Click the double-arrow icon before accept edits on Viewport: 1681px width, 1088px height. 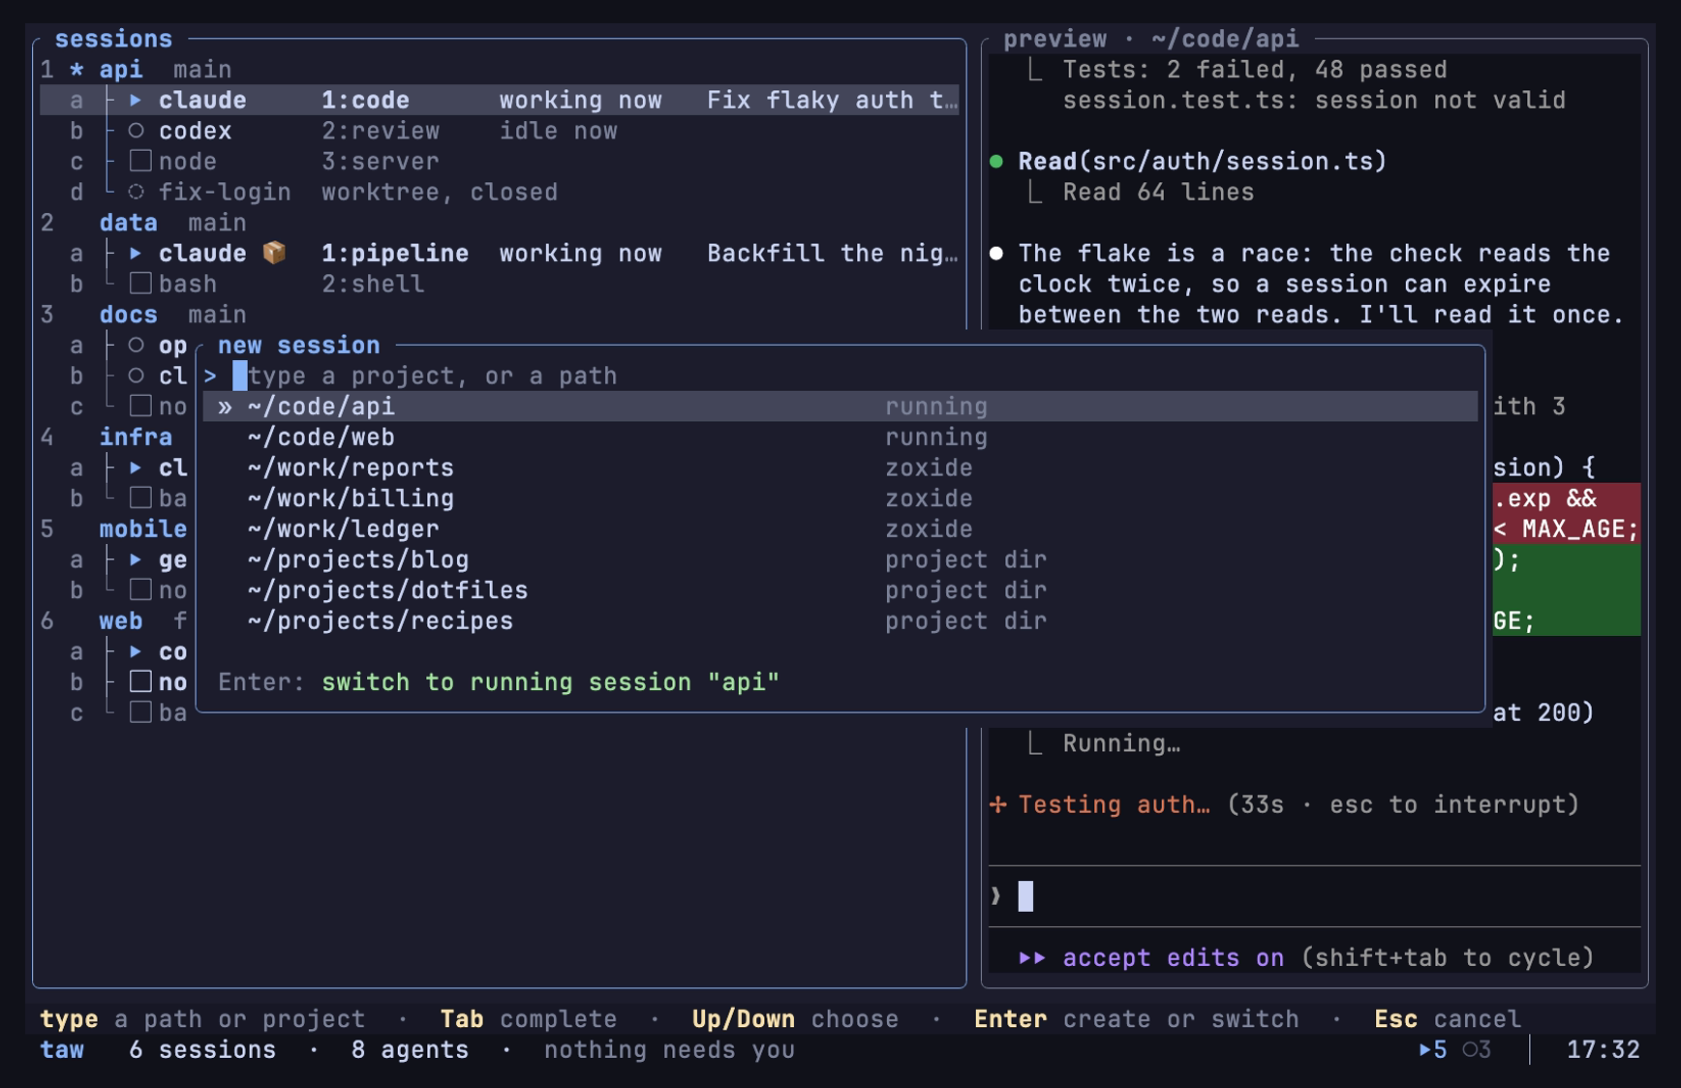(x=1032, y=957)
